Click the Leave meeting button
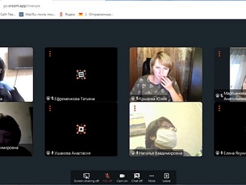The width and height of the screenshot is (246, 185). tap(167, 177)
